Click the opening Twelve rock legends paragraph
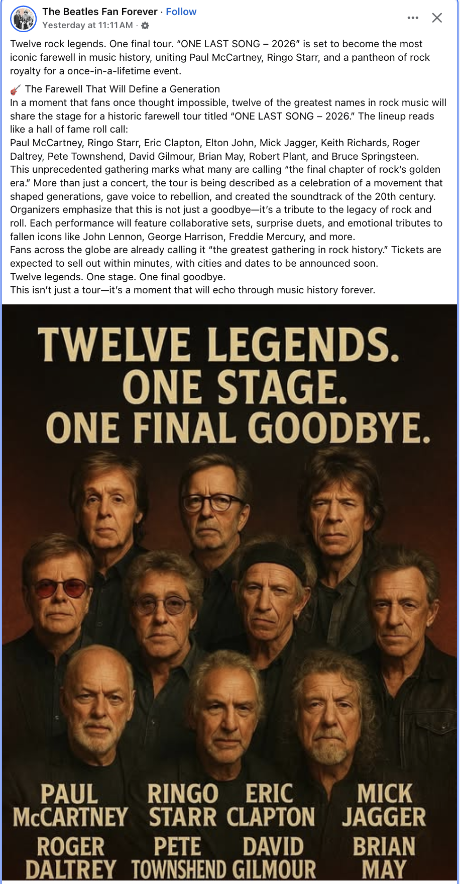The width and height of the screenshot is (460, 884). point(220,57)
